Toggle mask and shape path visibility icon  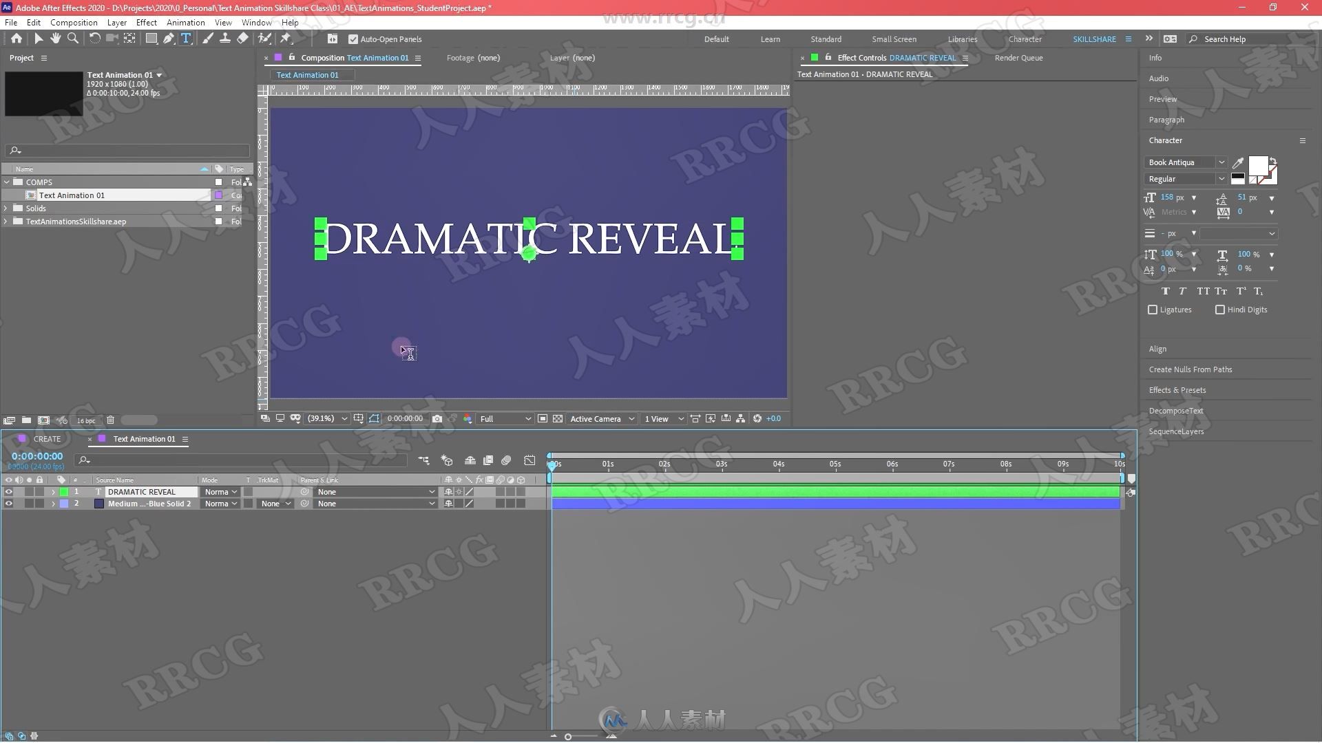(374, 418)
